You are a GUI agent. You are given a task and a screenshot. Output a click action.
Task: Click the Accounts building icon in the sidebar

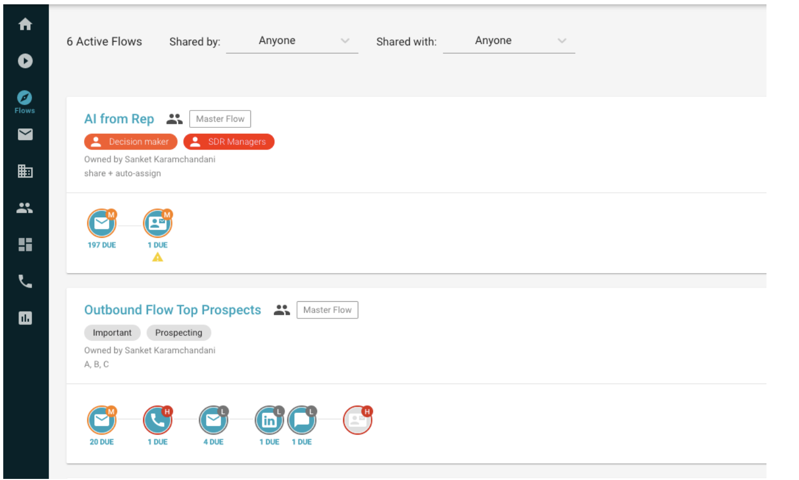25,171
